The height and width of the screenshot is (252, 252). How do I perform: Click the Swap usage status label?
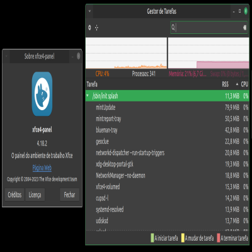tap(229, 74)
